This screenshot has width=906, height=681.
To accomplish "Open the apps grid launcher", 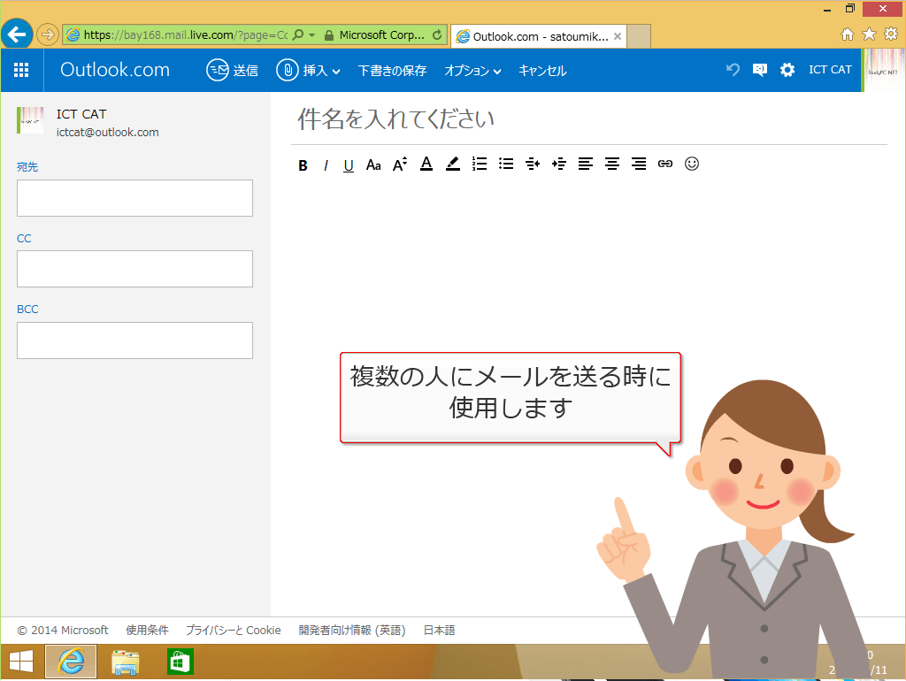I will click(21, 69).
